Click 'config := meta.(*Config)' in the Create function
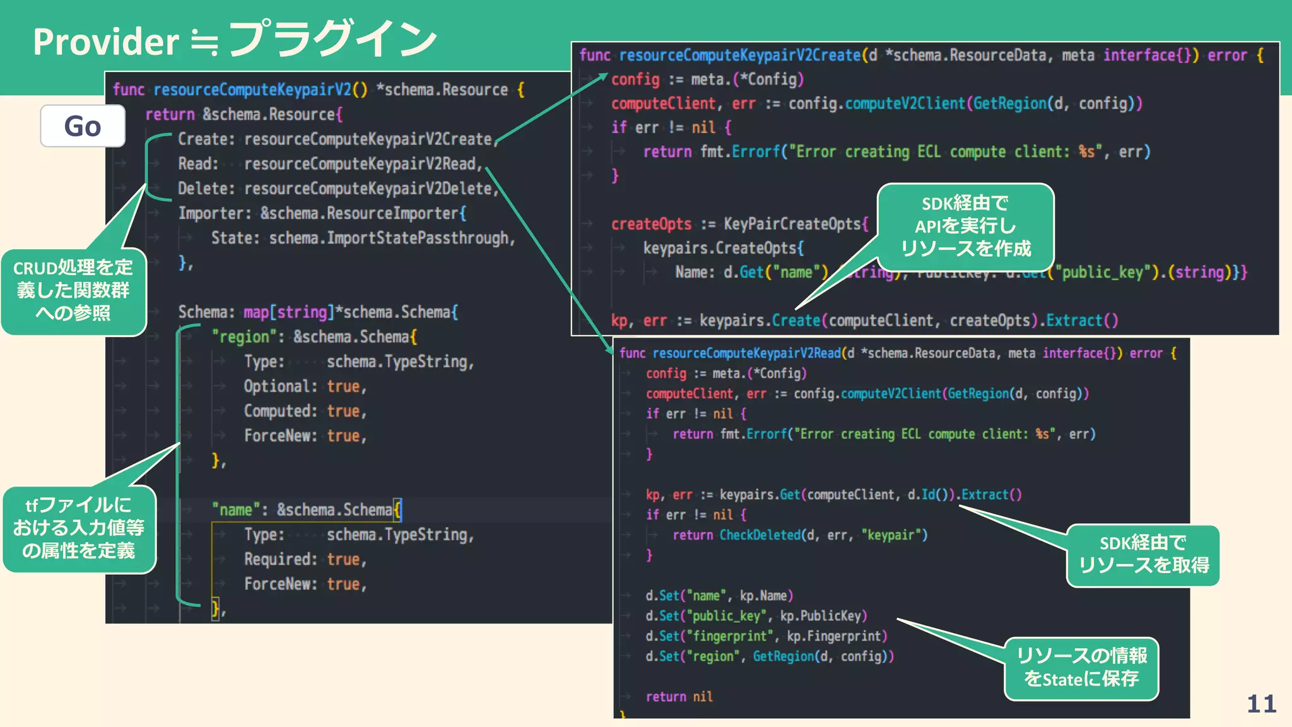Image resolution: width=1292 pixels, height=727 pixels. (x=708, y=79)
